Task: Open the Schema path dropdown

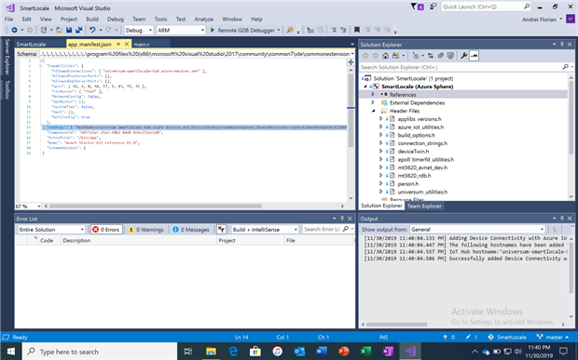Action: click(352, 54)
